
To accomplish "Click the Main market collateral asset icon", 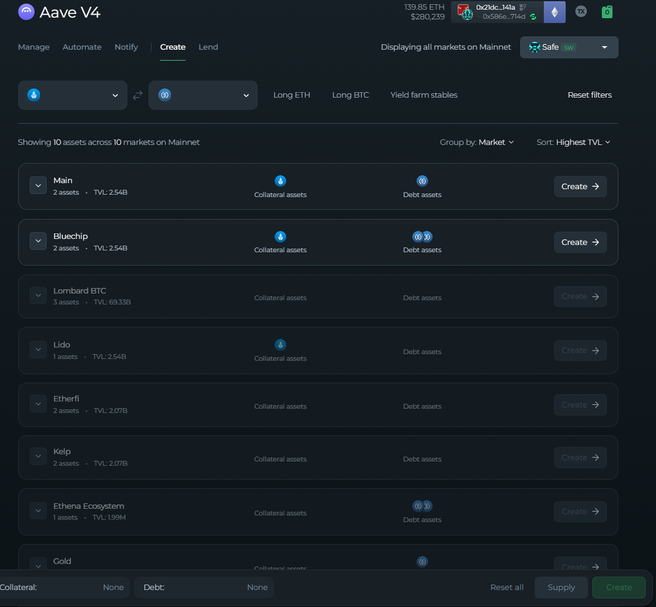I will pyautogui.click(x=280, y=181).
